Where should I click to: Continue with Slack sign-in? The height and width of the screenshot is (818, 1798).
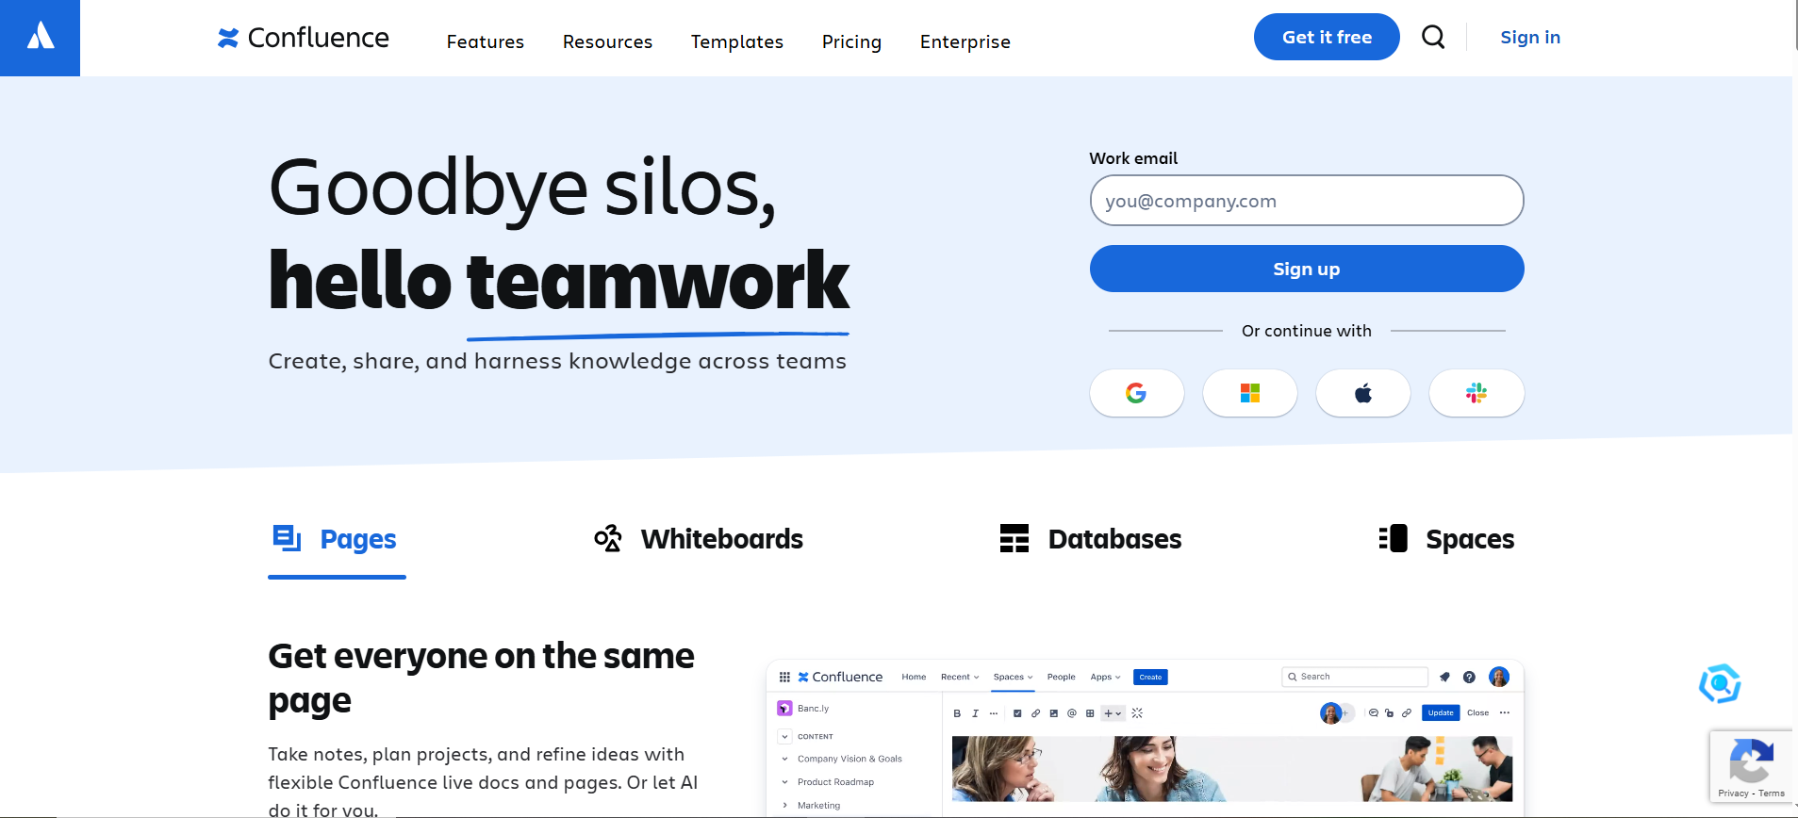(x=1476, y=393)
